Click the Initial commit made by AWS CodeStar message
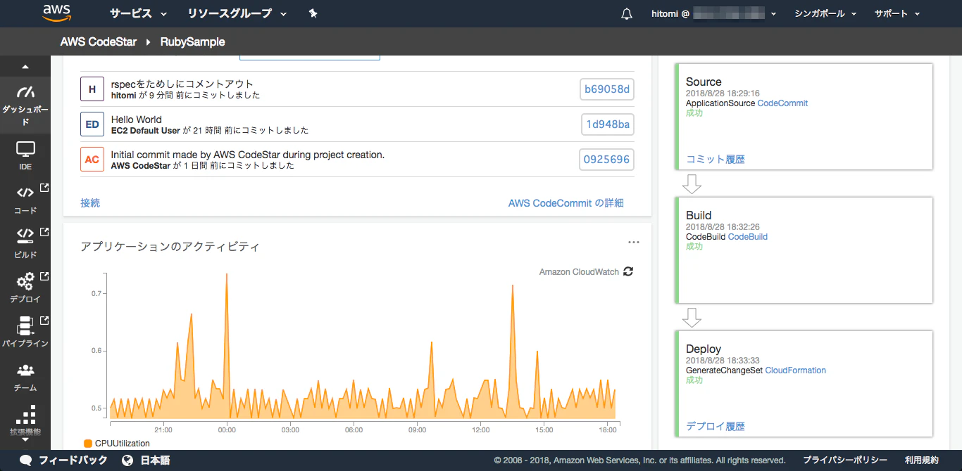The image size is (962, 471). [248, 154]
